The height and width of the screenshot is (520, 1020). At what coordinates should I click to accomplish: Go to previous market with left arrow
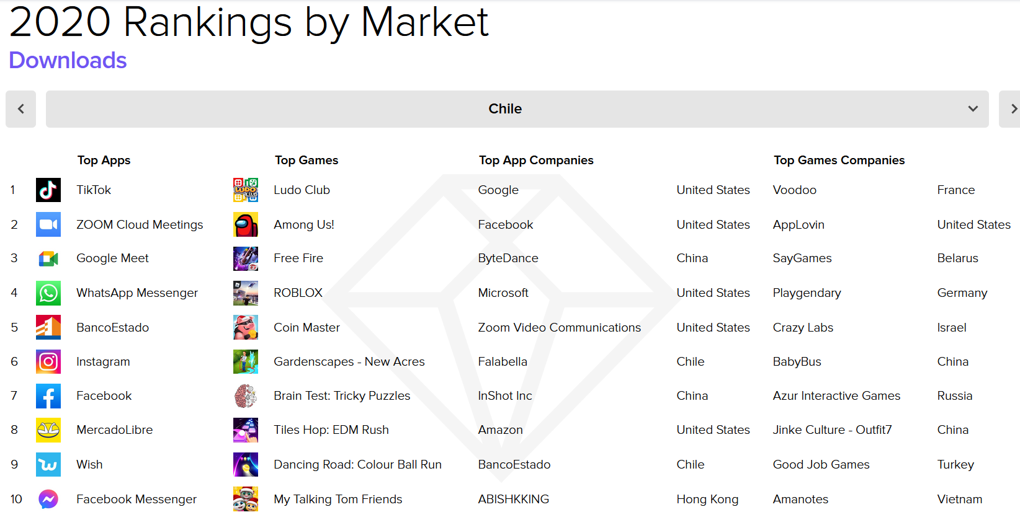[21, 109]
